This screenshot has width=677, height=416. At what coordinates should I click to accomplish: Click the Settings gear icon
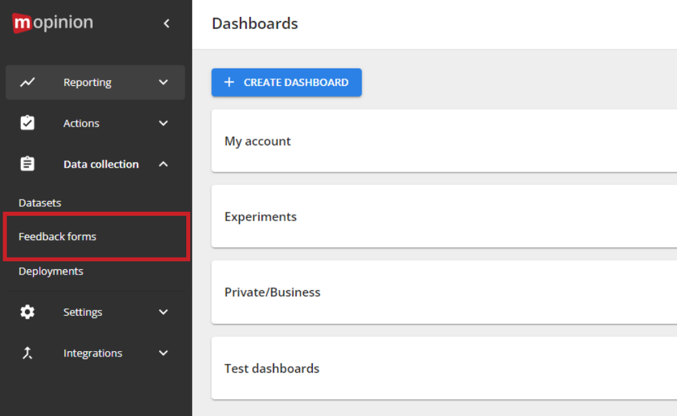click(x=27, y=312)
